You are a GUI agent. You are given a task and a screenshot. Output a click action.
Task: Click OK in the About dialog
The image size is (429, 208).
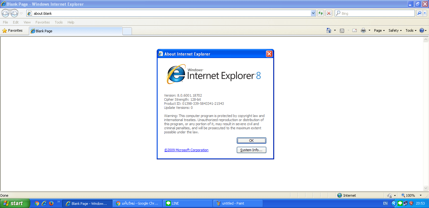[251, 141]
